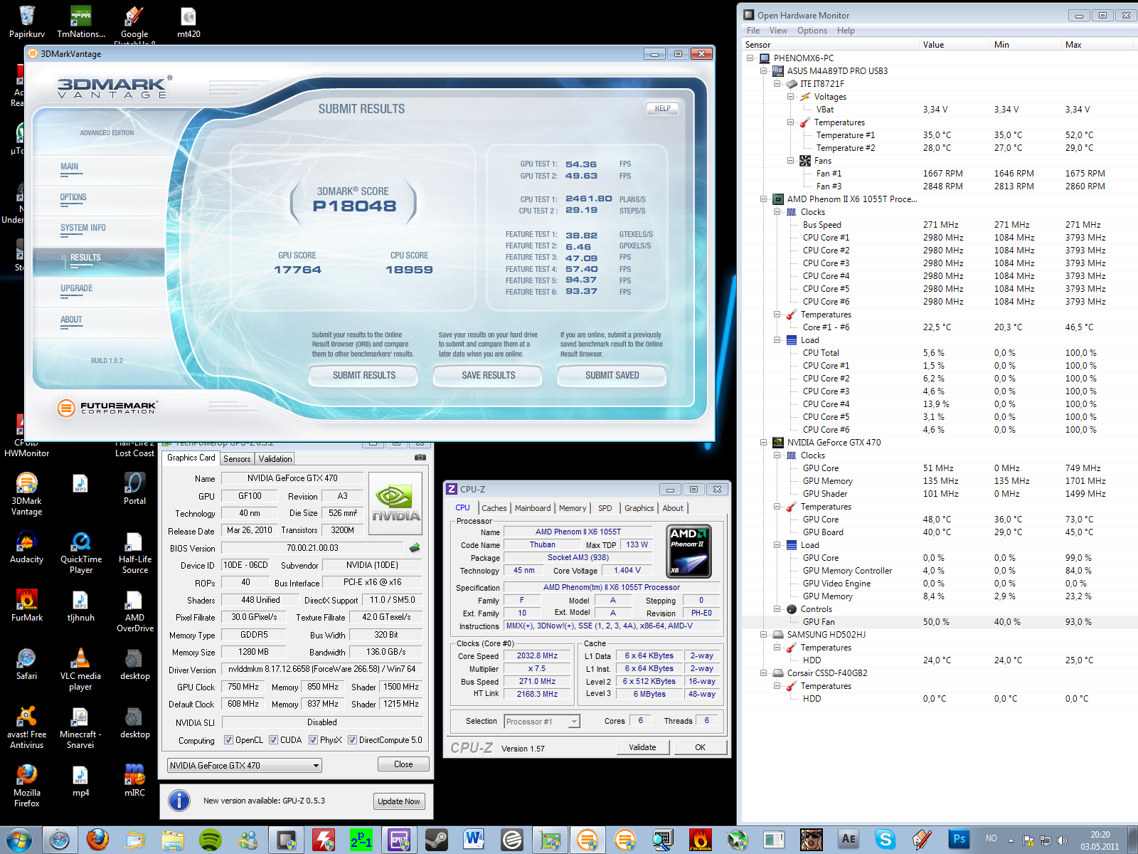The image size is (1138, 854).
Task: Open the 3DMark Vantage desktop shortcut
Action: tap(27, 495)
